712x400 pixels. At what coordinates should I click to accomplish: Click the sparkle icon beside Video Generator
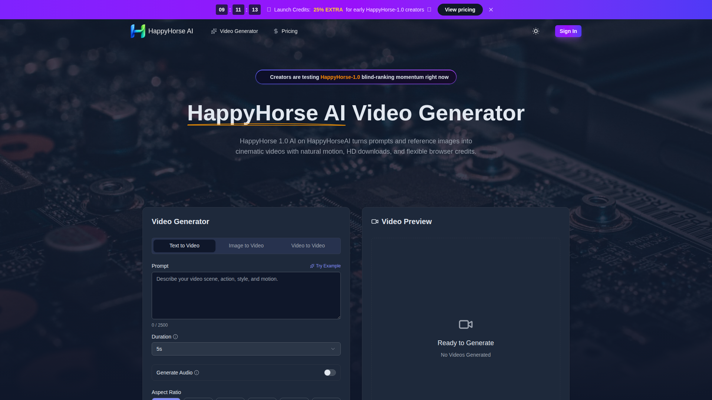tap(214, 31)
